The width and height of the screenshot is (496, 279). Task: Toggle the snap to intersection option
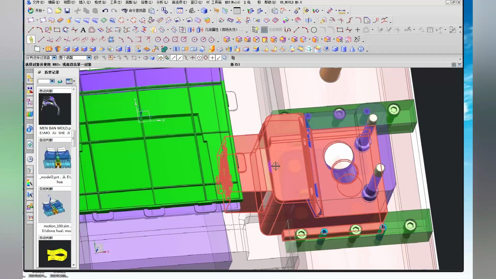point(193,58)
